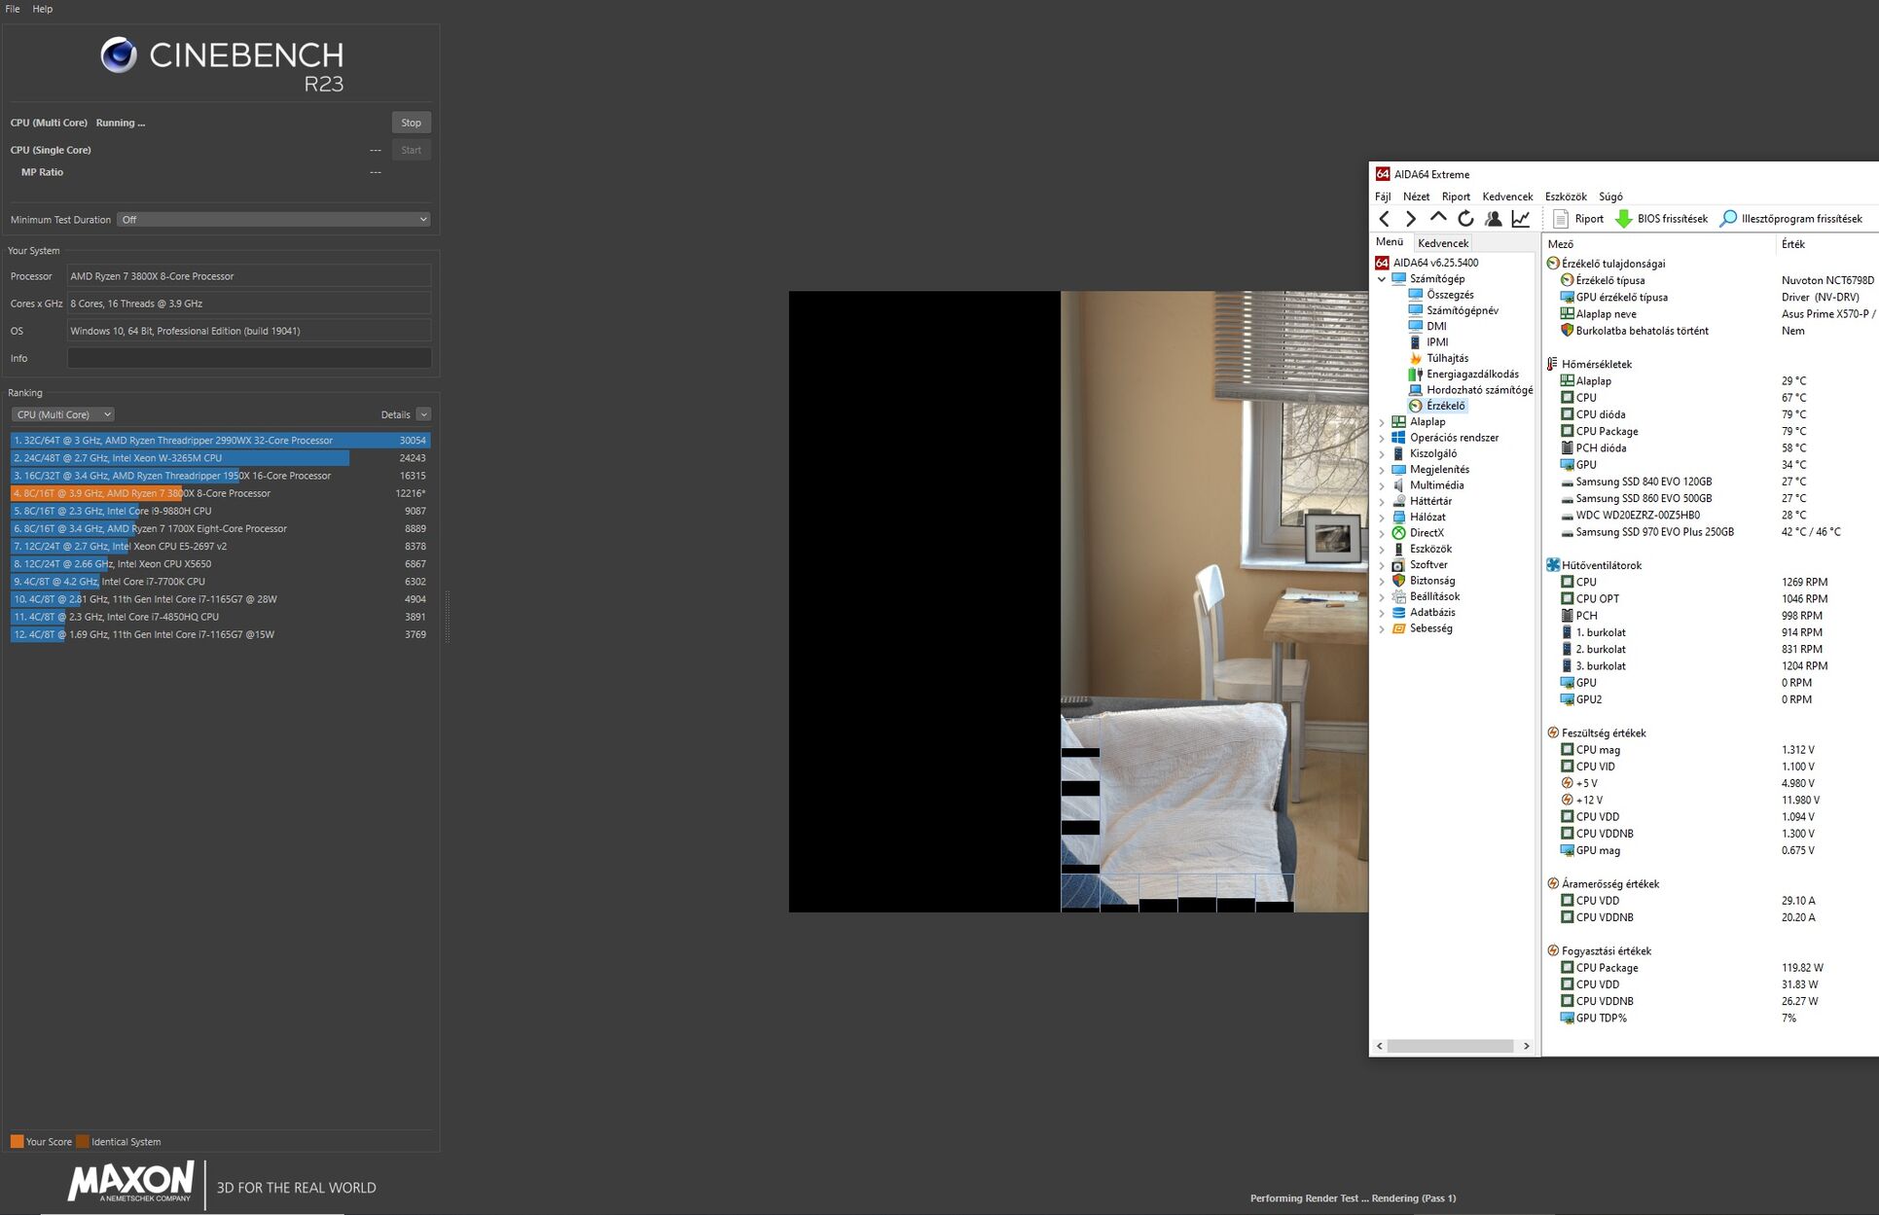Toggle the ranking Details dropdown arrow

coord(424,414)
